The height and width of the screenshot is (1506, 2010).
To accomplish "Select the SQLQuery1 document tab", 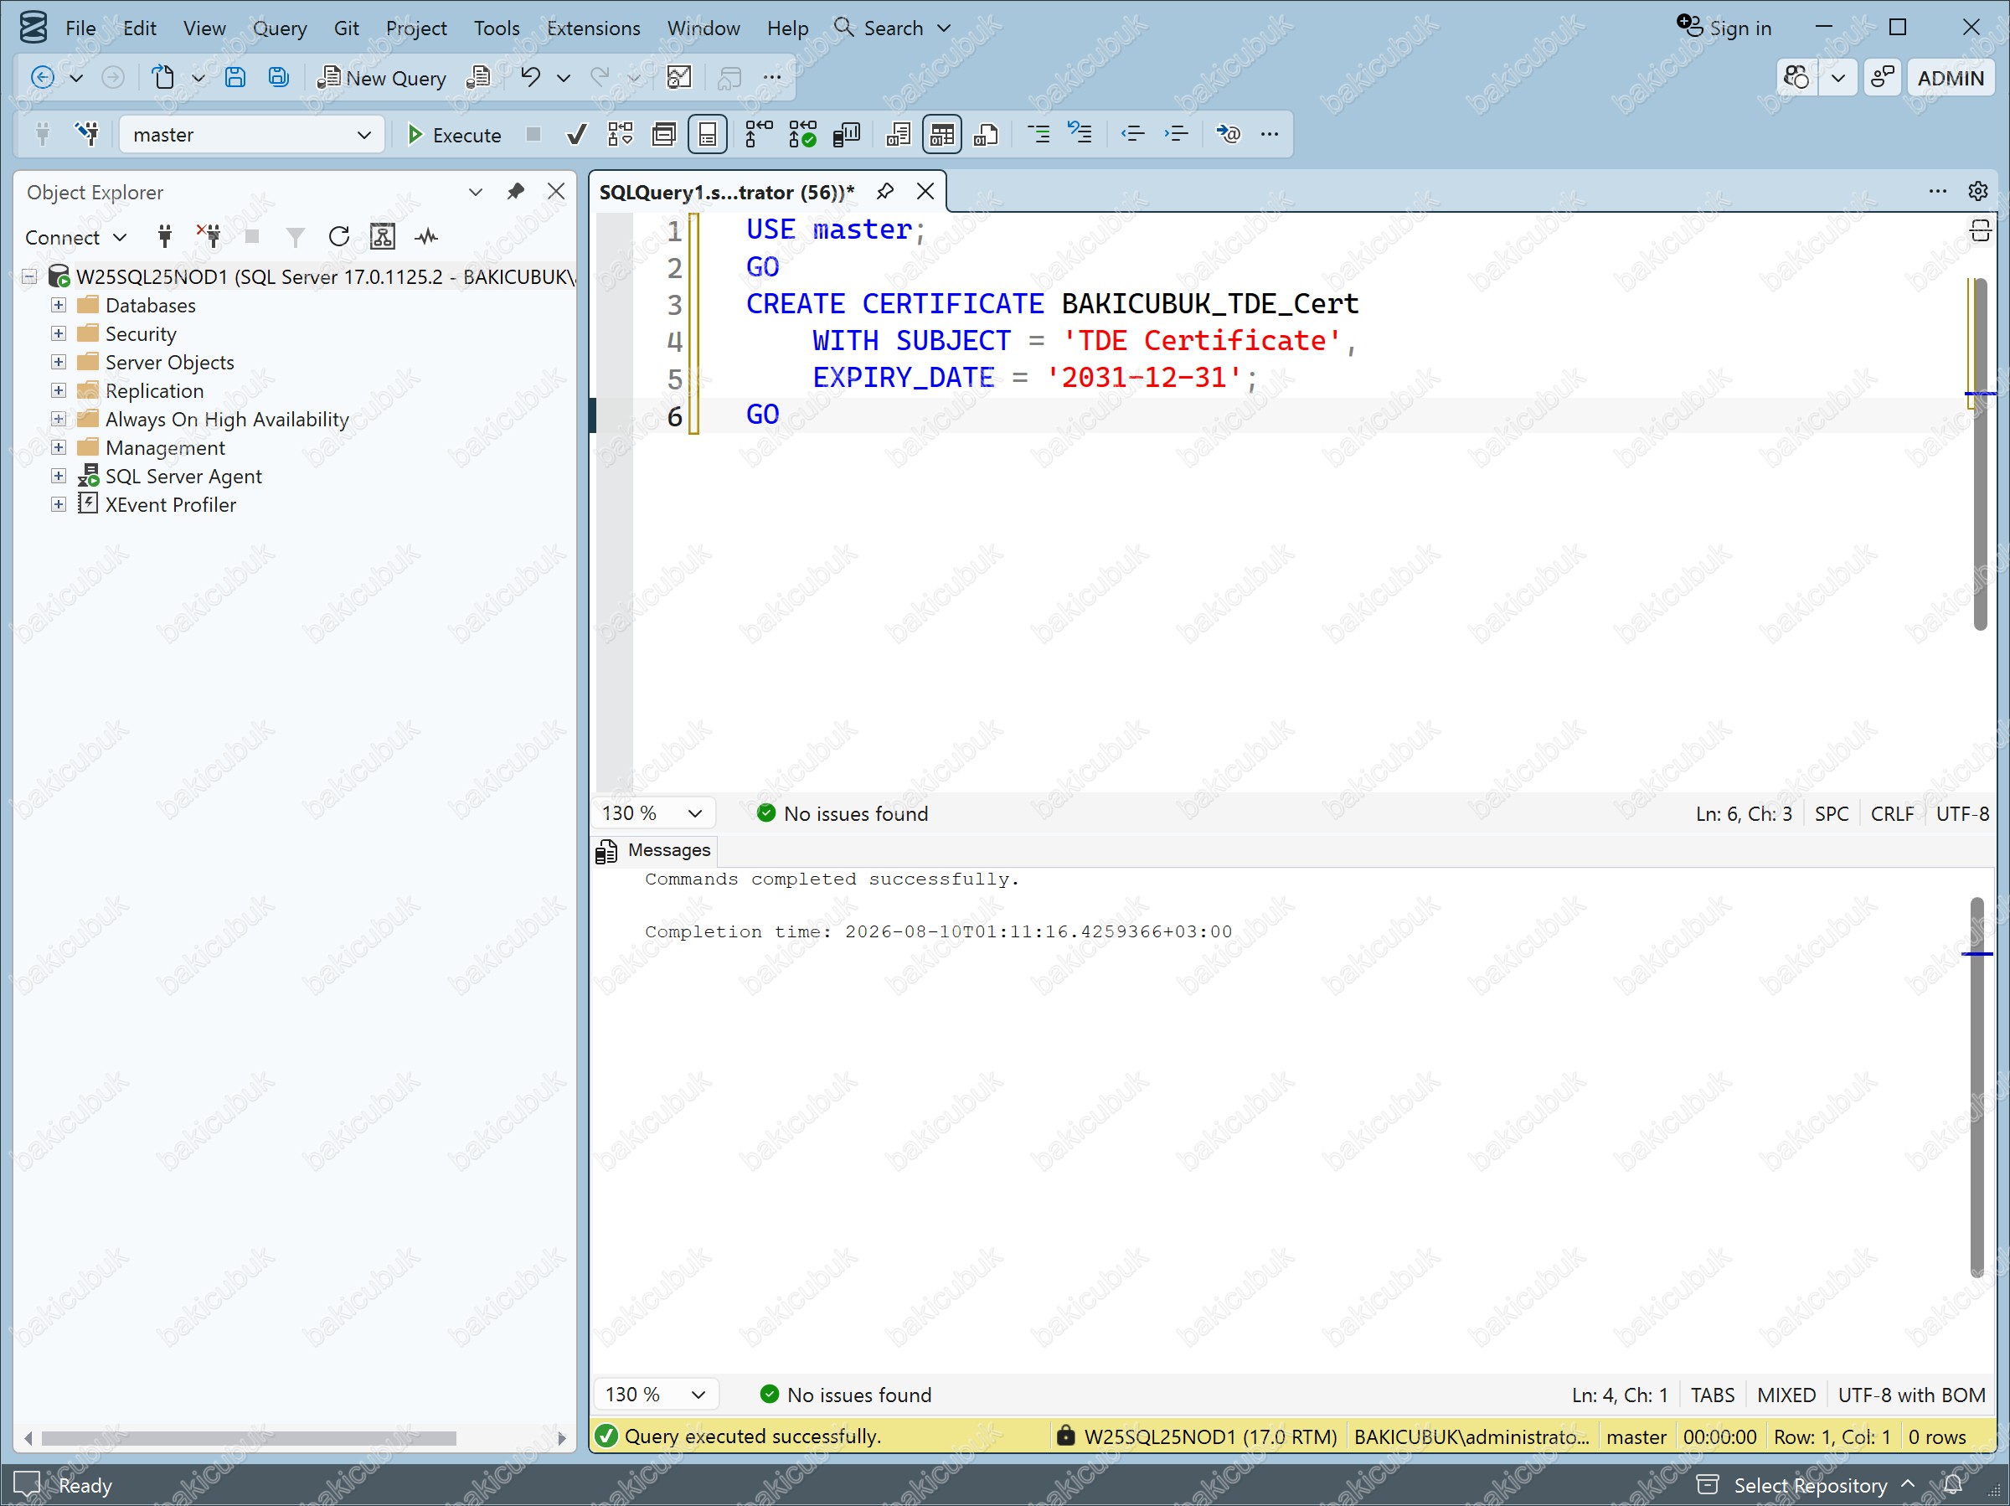I will click(x=726, y=192).
